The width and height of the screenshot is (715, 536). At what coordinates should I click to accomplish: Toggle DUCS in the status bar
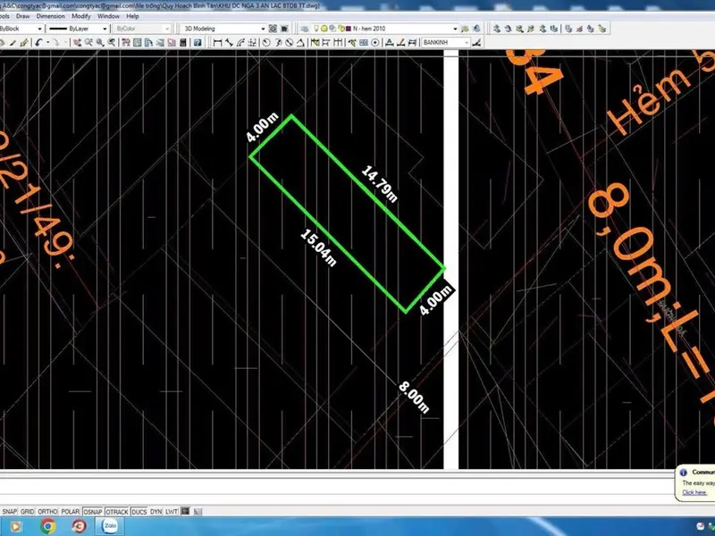139,511
